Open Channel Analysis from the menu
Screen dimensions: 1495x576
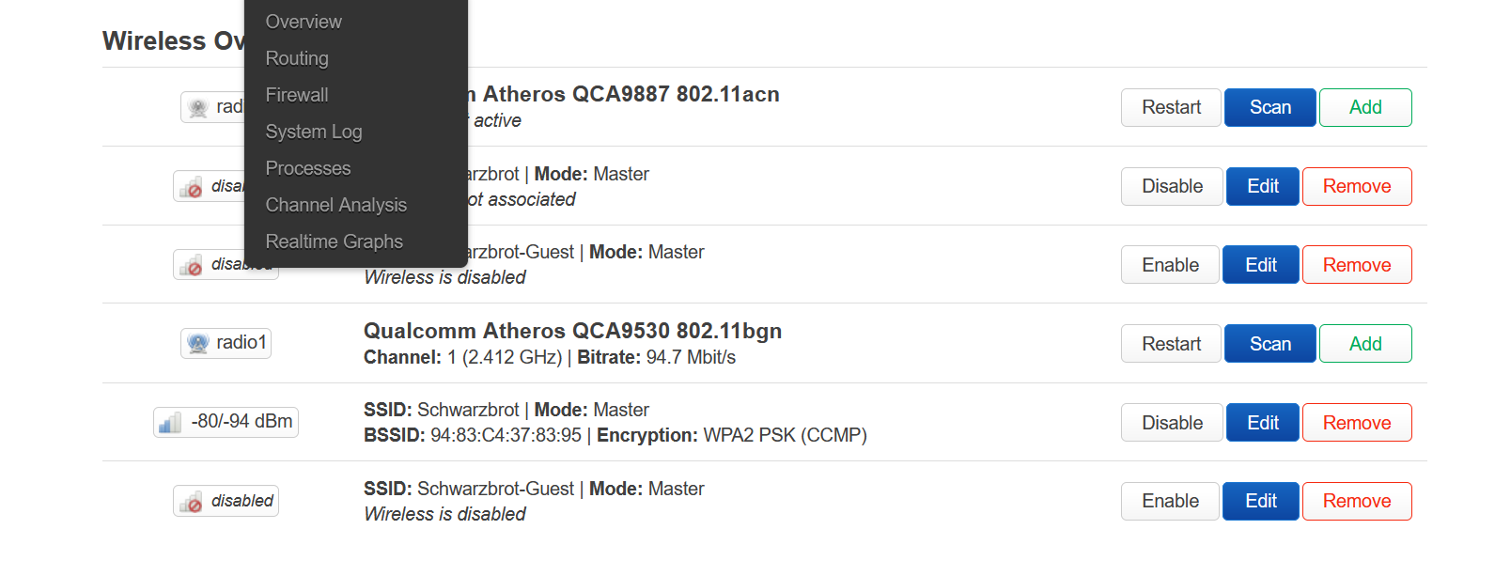[336, 205]
